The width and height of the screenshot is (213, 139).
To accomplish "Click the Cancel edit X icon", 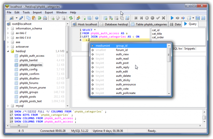I will click(x=163, y=18).
